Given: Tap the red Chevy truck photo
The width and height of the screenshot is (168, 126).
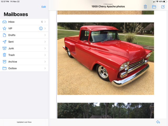Looking at the screenshot, I should tap(106, 59).
